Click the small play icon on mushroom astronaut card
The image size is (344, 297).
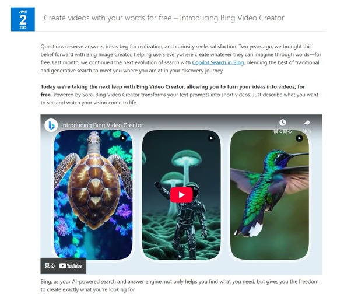pyautogui.click(x=211, y=138)
